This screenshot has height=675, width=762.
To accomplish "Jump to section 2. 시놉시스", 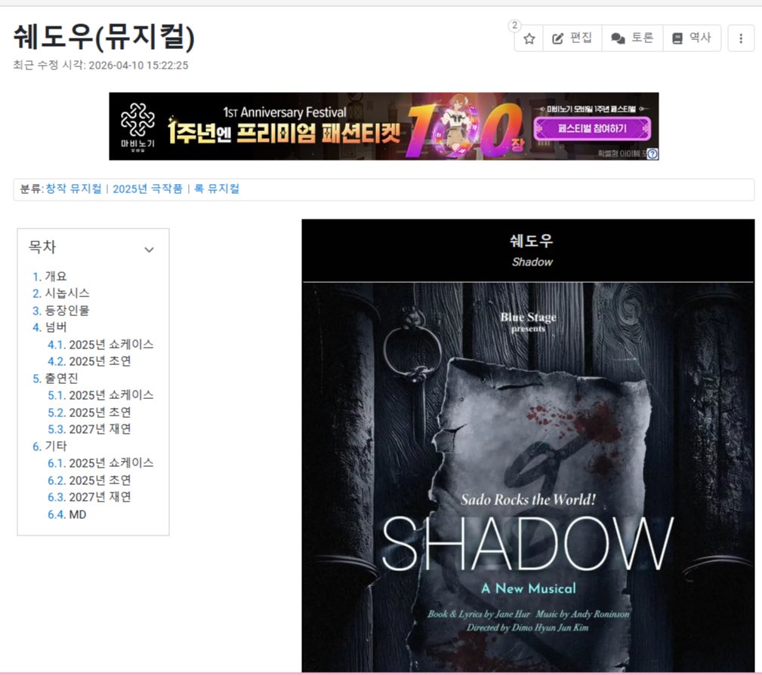I will (60, 293).
